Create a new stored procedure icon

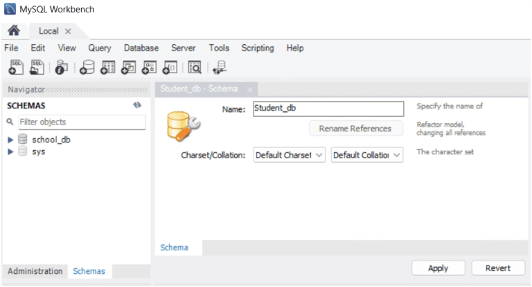[150, 67]
